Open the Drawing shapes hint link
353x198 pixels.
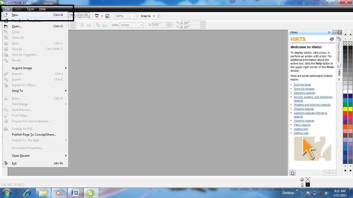tap(304, 89)
